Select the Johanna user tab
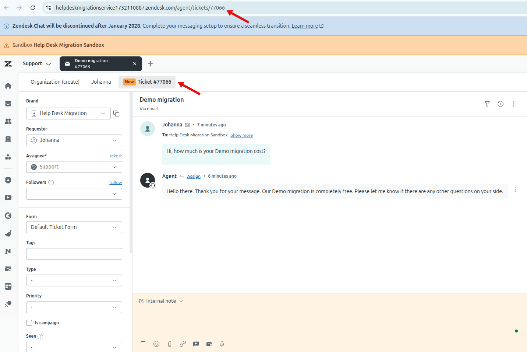This screenshot has width=527, height=352. 101,82
